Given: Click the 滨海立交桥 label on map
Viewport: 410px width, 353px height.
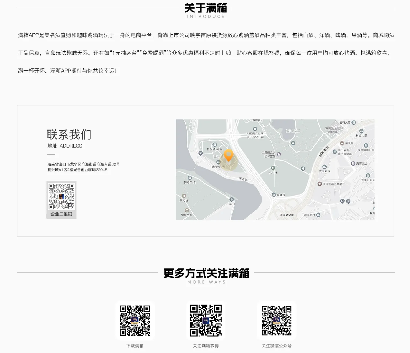Looking at the screenshot, I should [x=287, y=215].
